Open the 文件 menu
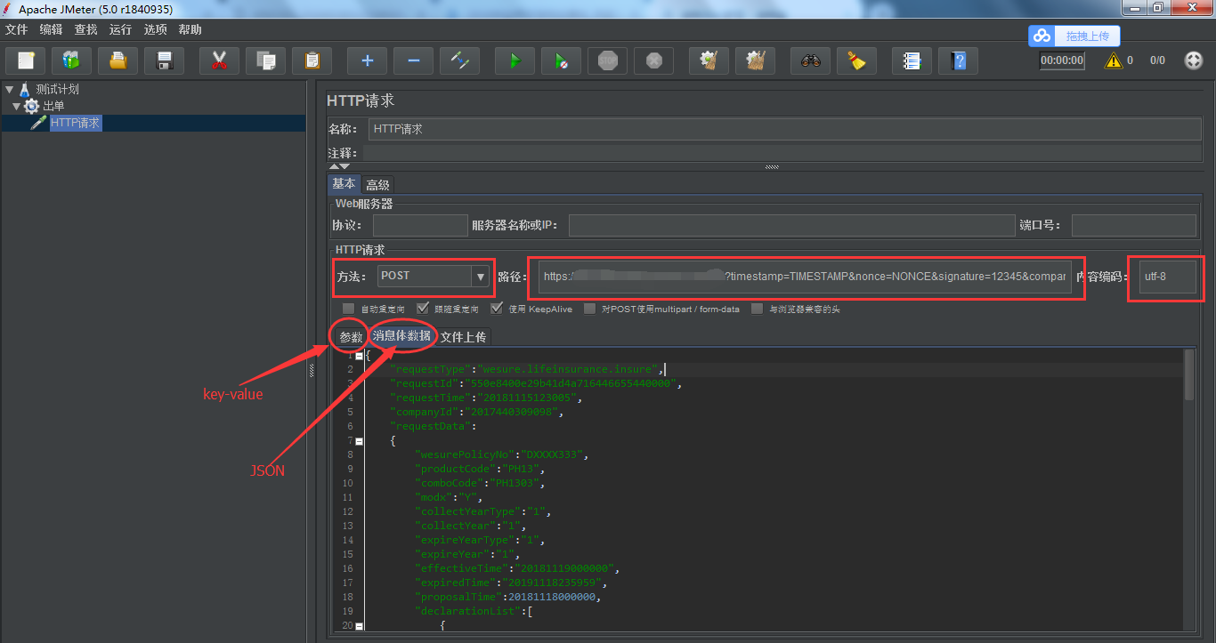1216x643 pixels. pyautogui.click(x=17, y=29)
